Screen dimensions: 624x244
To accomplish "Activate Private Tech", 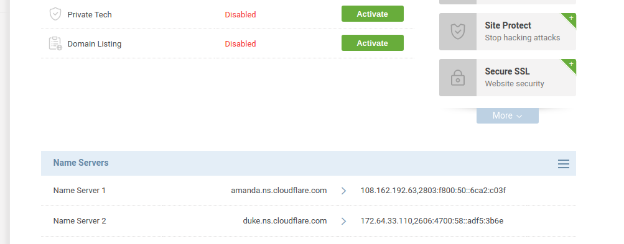I will 373,14.
